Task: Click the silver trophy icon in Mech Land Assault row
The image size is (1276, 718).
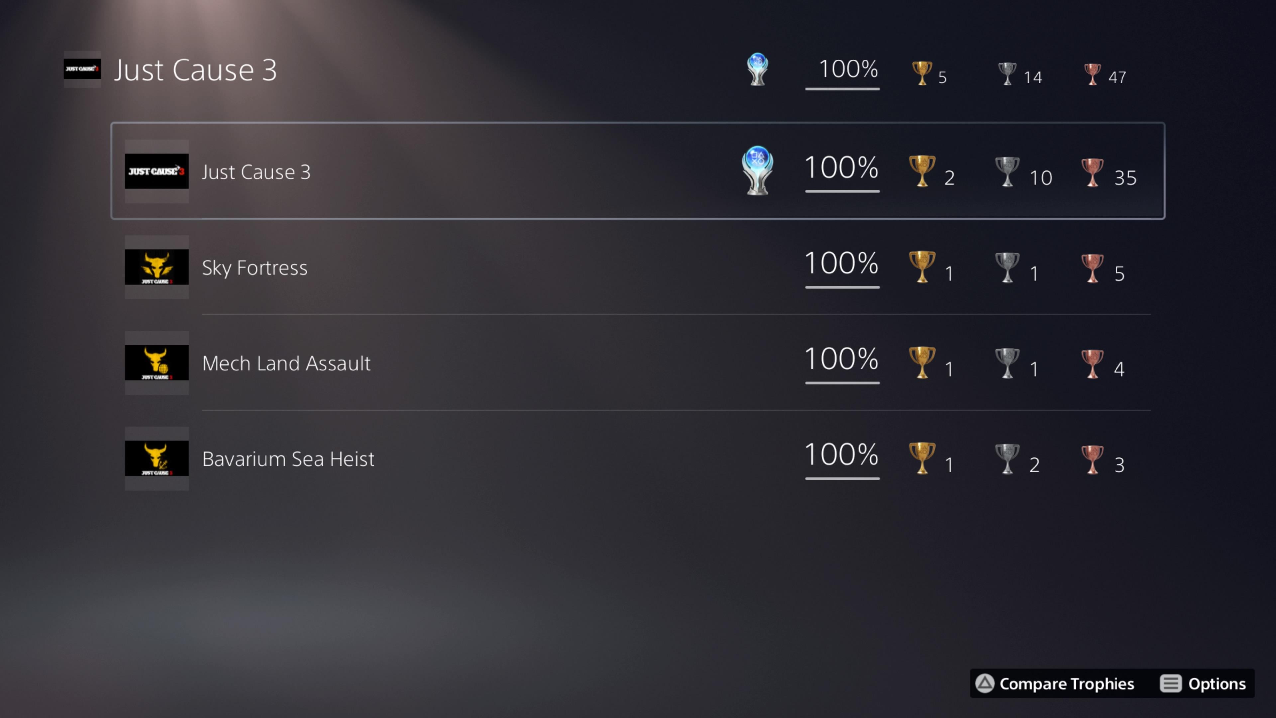Action: (1007, 363)
